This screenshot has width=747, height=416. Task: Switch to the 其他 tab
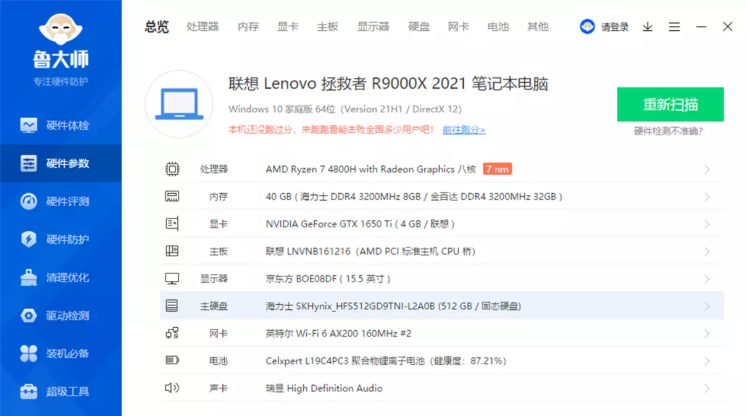[x=538, y=27]
